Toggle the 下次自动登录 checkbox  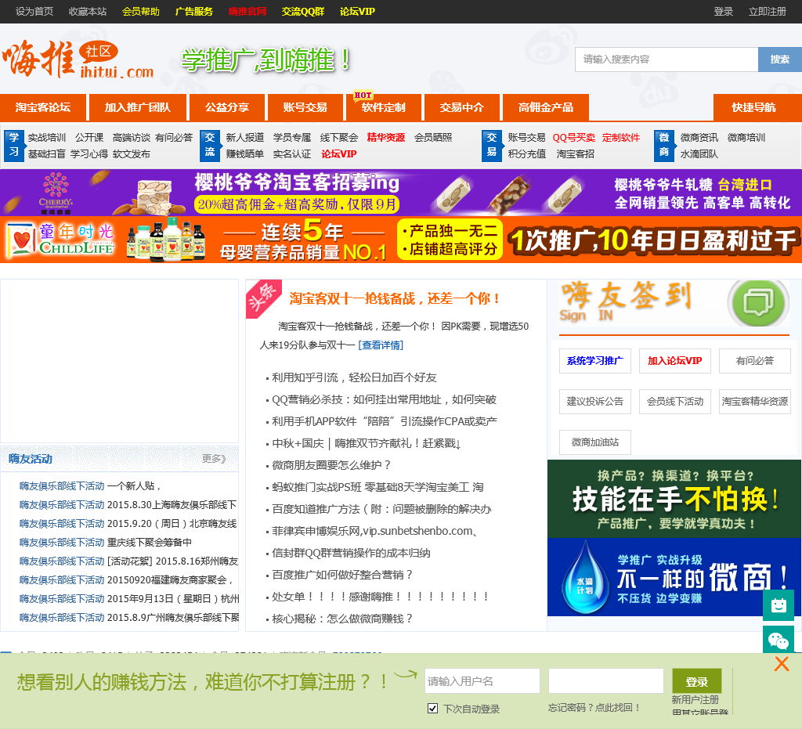[432, 708]
